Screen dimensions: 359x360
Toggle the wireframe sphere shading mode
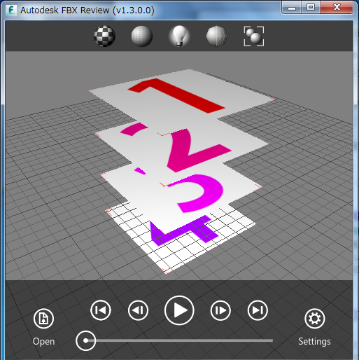[141, 36]
